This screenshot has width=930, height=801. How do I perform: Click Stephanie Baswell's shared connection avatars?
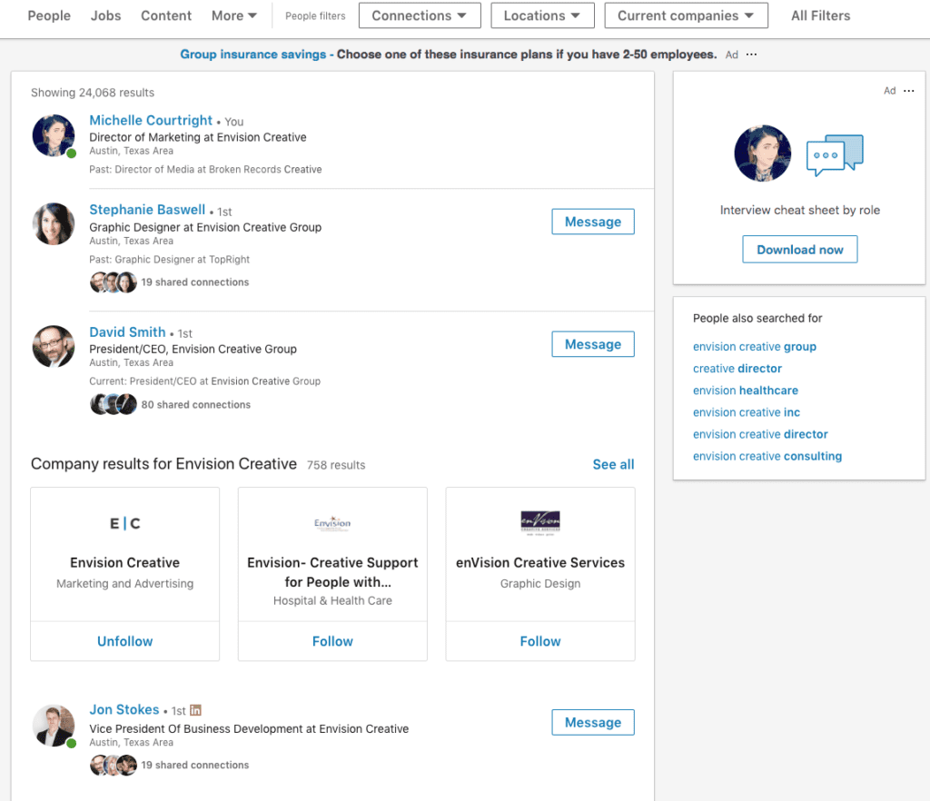tap(114, 282)
